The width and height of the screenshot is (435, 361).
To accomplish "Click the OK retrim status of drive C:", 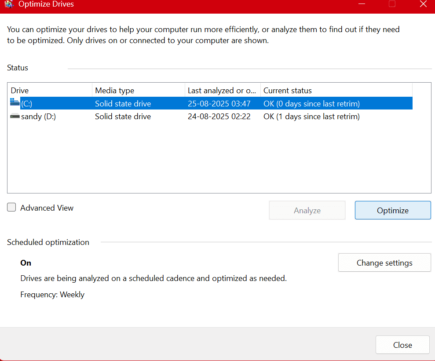I will tap(311, 103).
